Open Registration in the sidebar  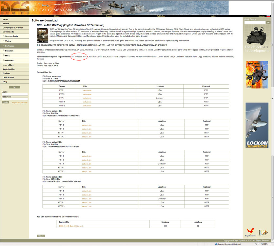pyautogui.click(x=14, y=69)
